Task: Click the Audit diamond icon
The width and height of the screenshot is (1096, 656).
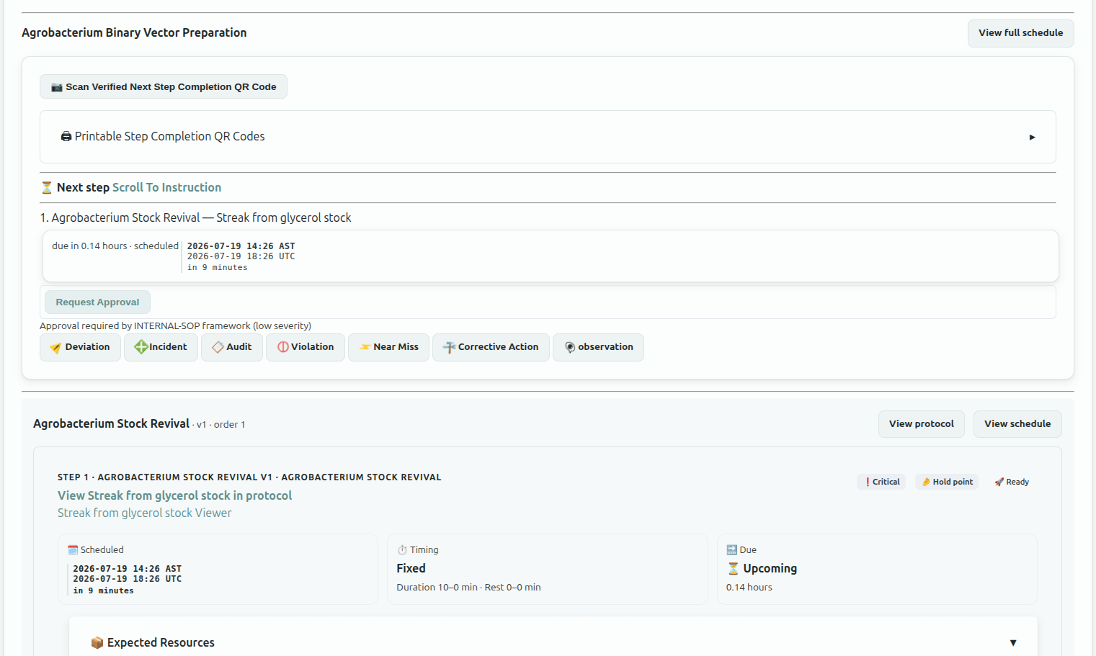Action: click(x=218, y=347)
